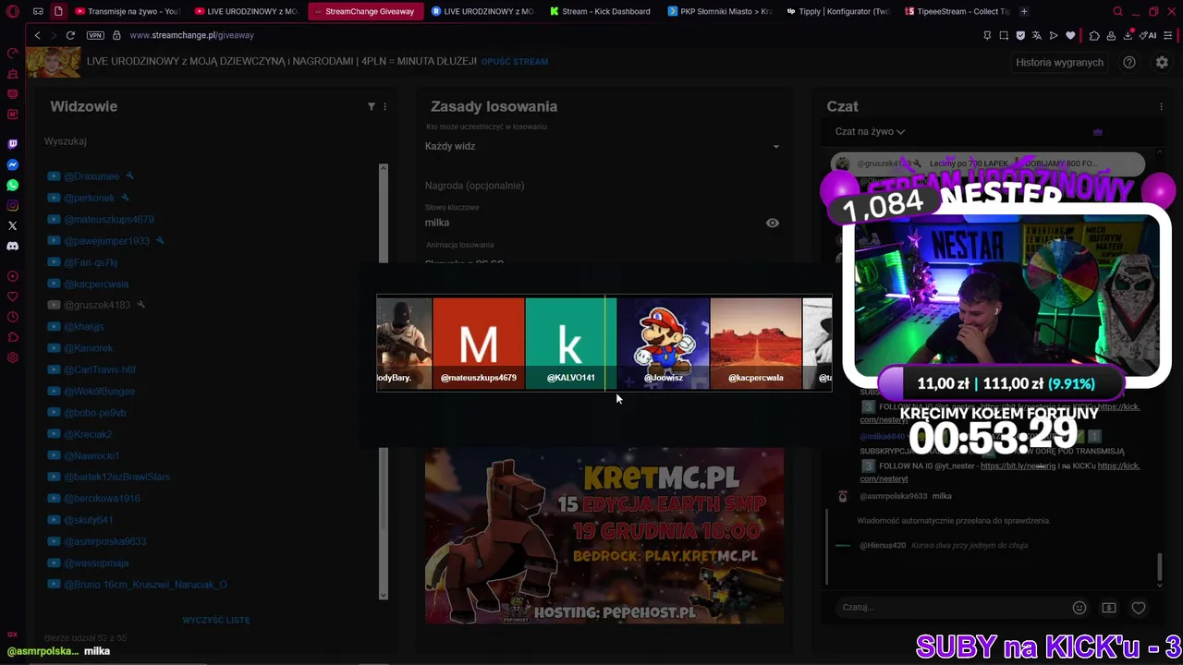Open Messenger in the Opera sidebar
Screen dimensions: 1183x665
(13, 164)
